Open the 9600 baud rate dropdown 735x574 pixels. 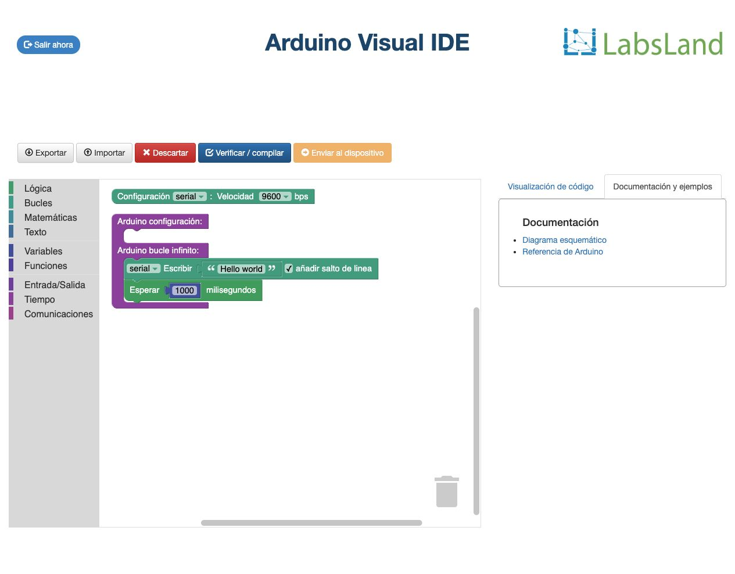275,196
